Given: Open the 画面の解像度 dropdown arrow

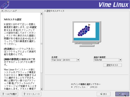Looking at the screenshot, I should 121,60.
